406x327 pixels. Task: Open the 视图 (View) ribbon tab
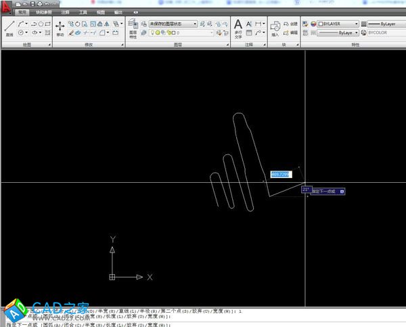(101, 12)
